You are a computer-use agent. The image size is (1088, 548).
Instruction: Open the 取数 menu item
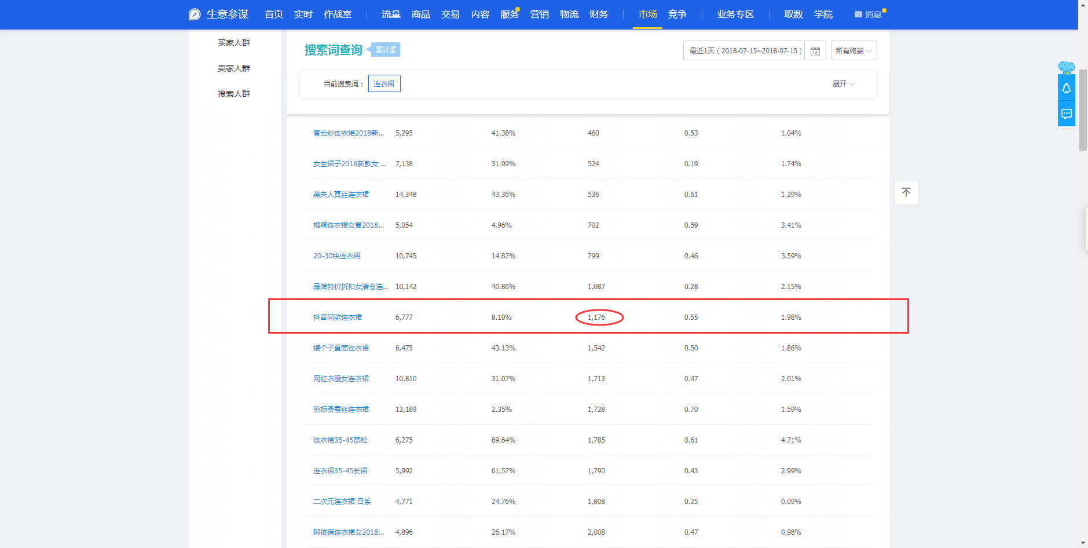pyautogui.click(x=793, y=14)
